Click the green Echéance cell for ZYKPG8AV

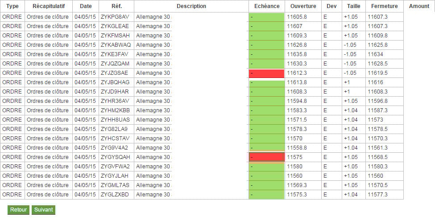click(x=267, y=17)
